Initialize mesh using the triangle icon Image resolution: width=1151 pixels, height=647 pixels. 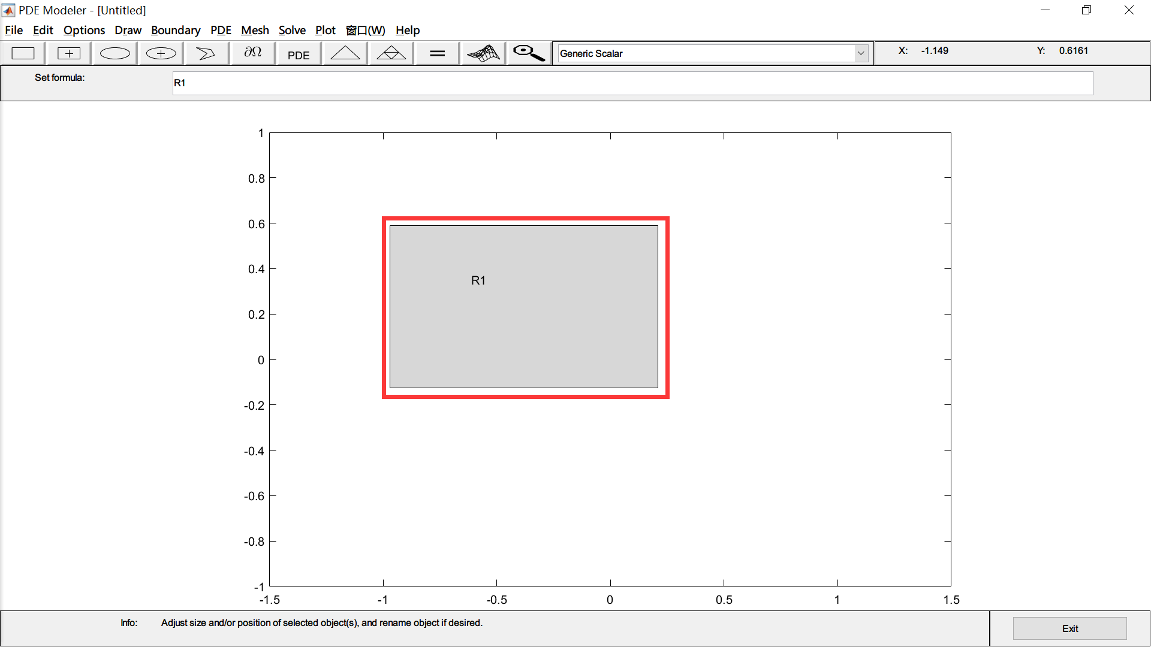pos(345,53)
